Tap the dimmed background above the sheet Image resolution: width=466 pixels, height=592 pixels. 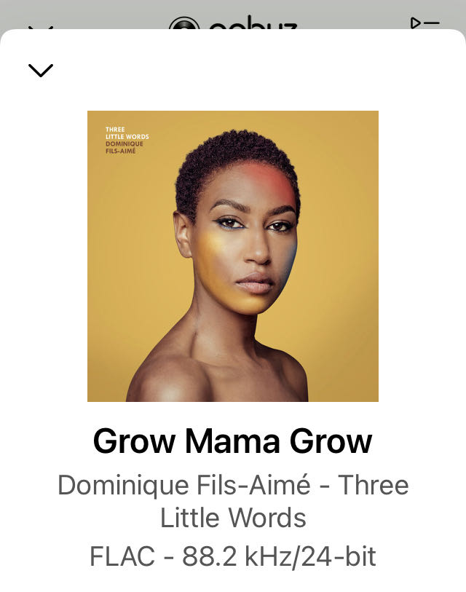(x=114, y=13)
